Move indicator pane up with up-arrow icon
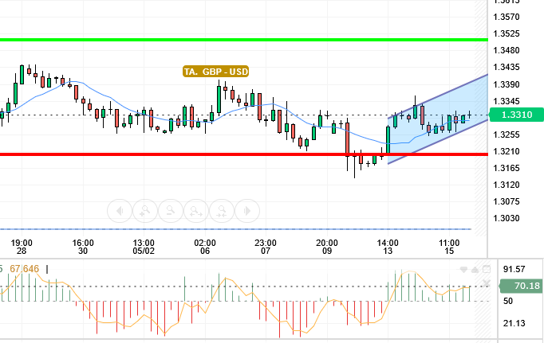The height and width of the screenshot is (343, 544). click(x=475, y=270)
